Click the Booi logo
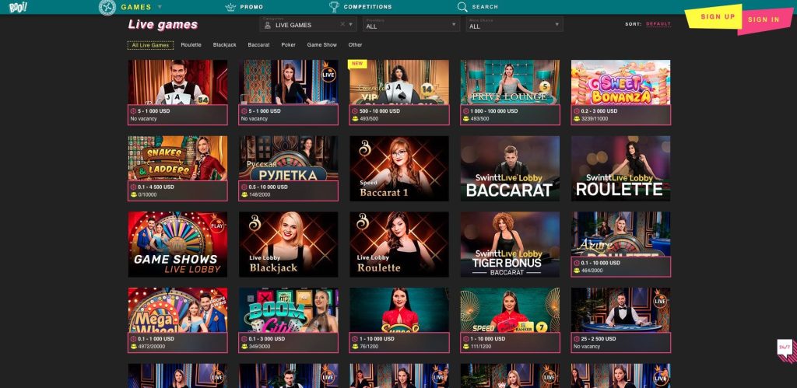 [x=19, y=7]
